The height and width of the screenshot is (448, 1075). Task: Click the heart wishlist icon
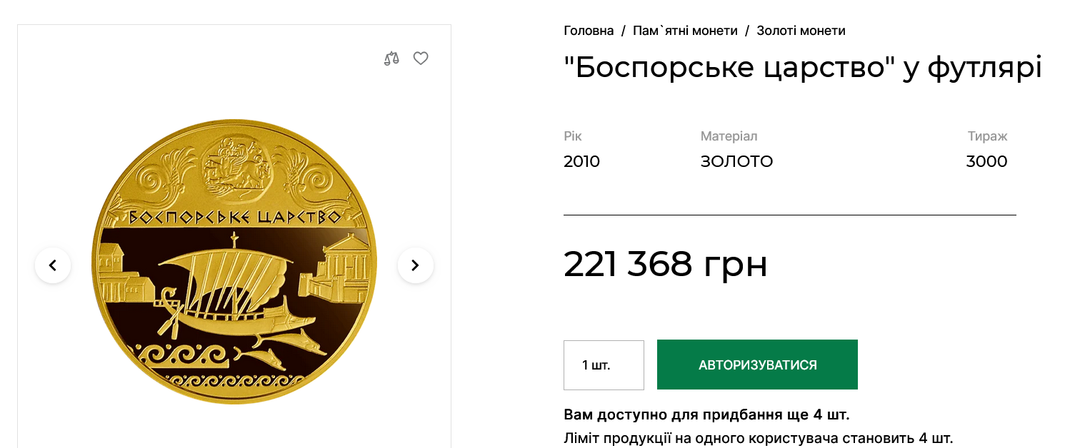(421, 58)
